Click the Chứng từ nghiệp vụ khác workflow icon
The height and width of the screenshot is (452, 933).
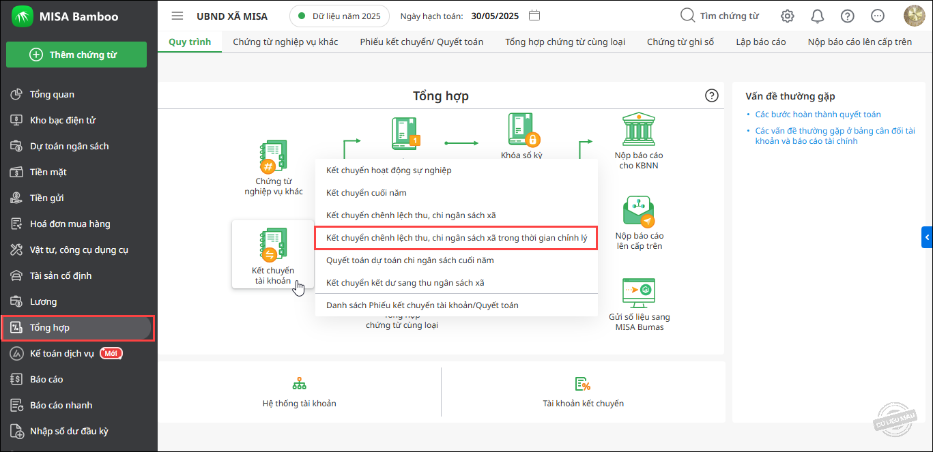click(273, 157)
